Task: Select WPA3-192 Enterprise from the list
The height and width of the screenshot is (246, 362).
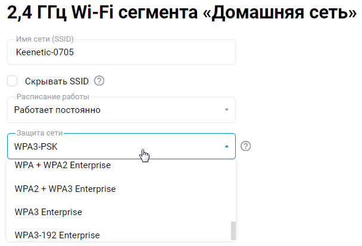Action: (x=57, y=234)
